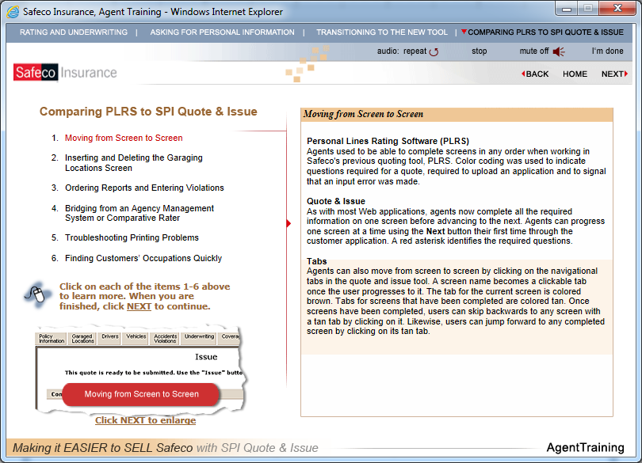Viewport: 642px width, 463px height.
Task: Click the AgentTraining footer text
Action: (x=585, y=448)
